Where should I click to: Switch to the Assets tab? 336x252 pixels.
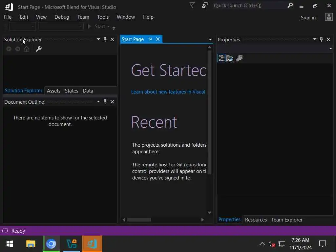tap(53, 91)
